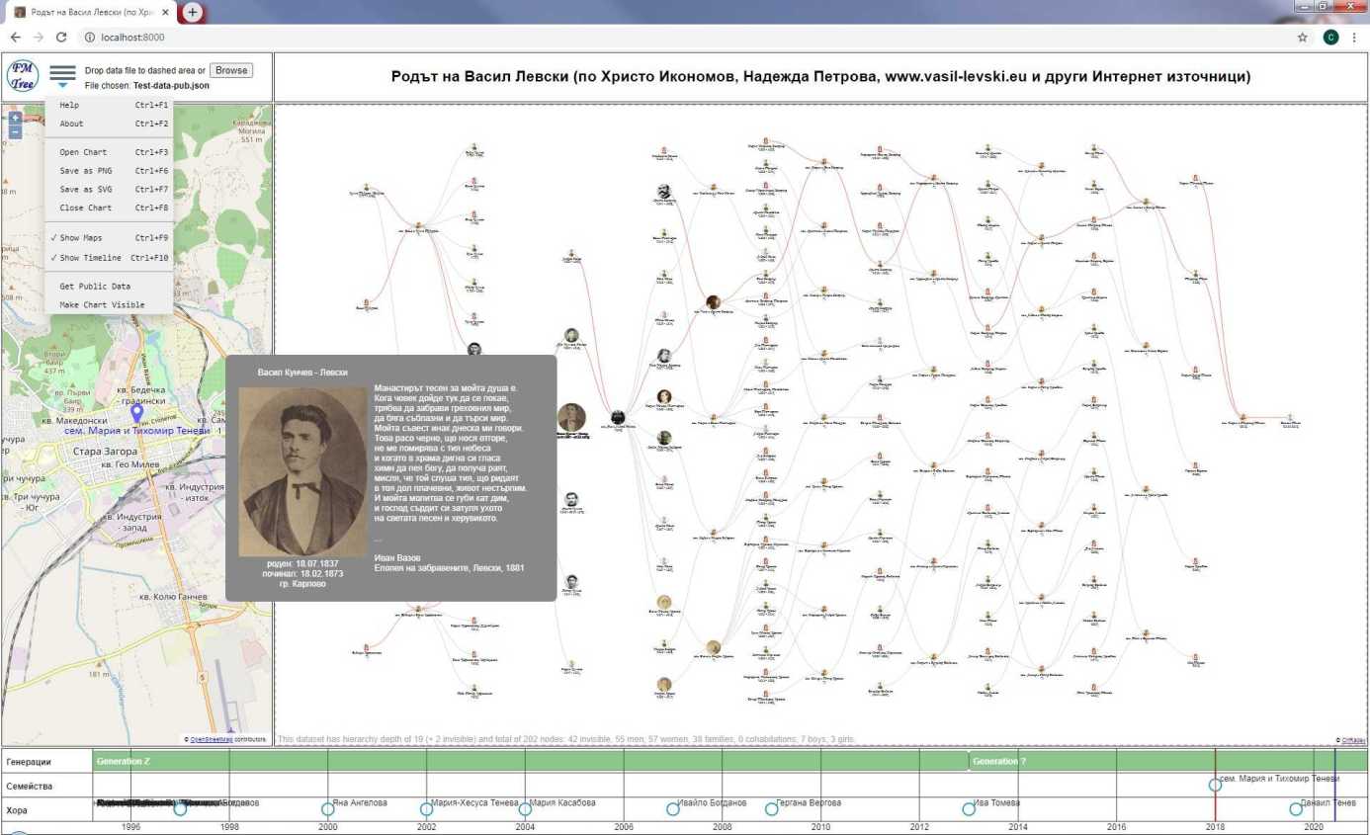Click the blue map location pin
This screenshot has height=835, width=1370.
[137, 415]
